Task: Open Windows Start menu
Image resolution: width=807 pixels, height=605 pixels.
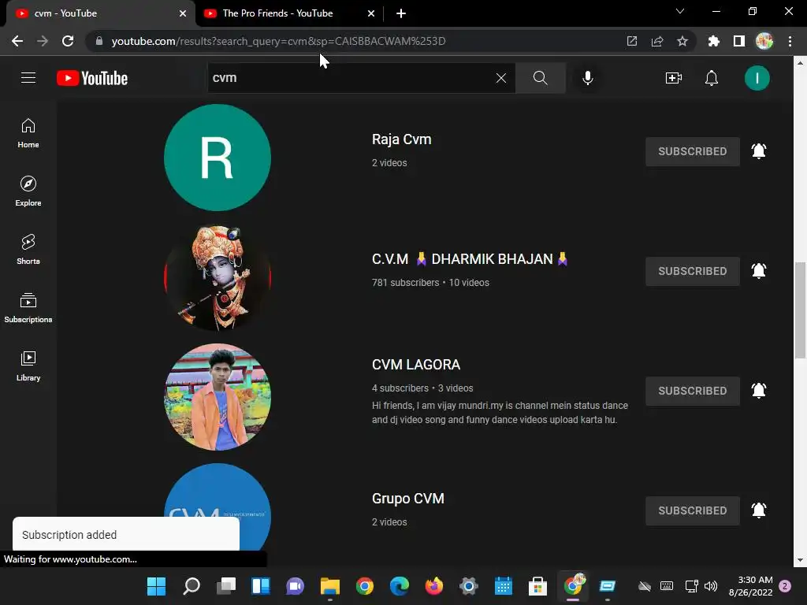Action: pyautogui.click(x=156, y=586)
